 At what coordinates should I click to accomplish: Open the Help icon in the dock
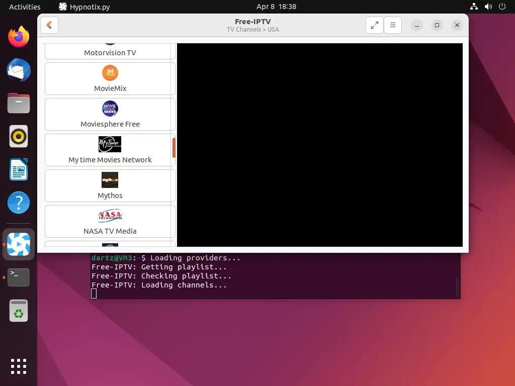point(19,203)
